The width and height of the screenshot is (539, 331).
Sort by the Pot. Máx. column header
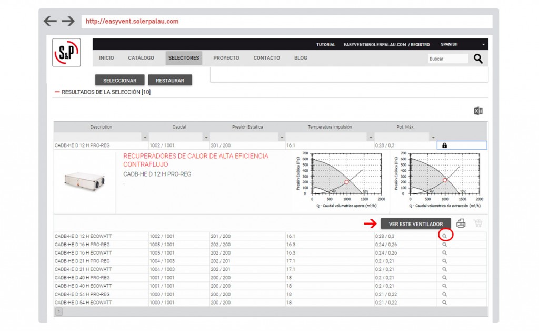tap(405, 127)
